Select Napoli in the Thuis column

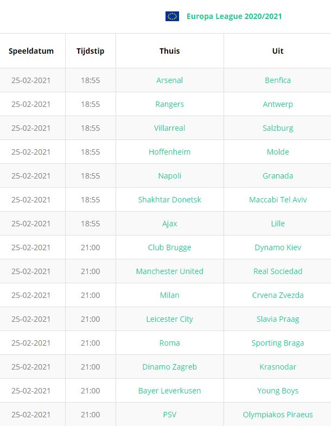click(x=170, y=176)
